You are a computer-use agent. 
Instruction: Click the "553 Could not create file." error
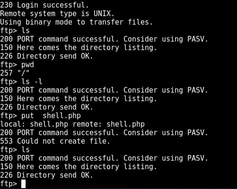pos(55,141)
